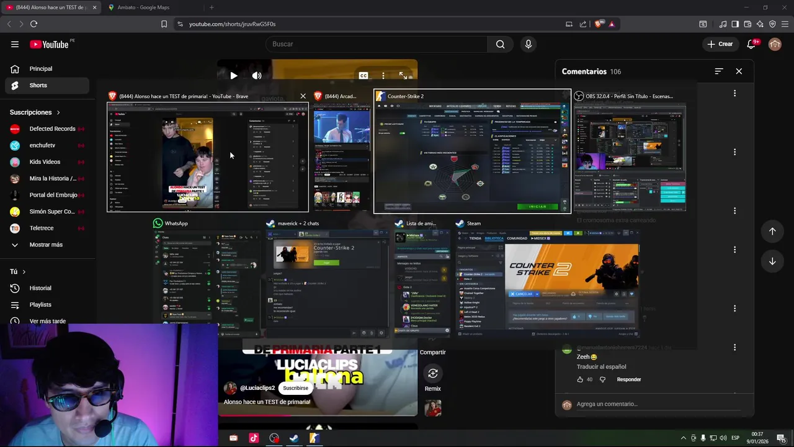Click the search magnifier button

click(500, 44)
